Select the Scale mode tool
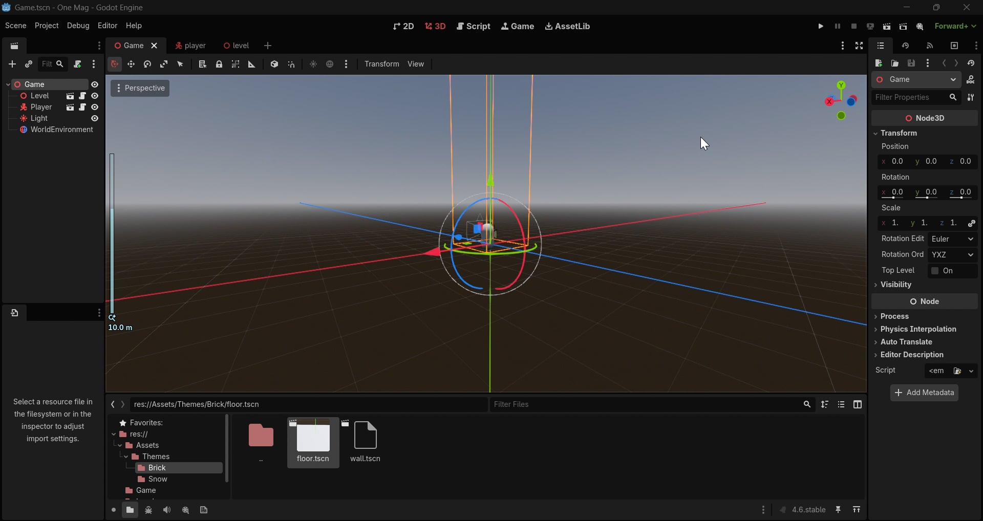Image resolution: width=983 pixels, height=521 pixels. 164,64
